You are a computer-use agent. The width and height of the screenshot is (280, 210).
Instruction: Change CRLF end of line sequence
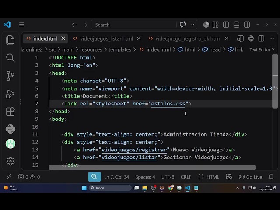pos(186,177)
